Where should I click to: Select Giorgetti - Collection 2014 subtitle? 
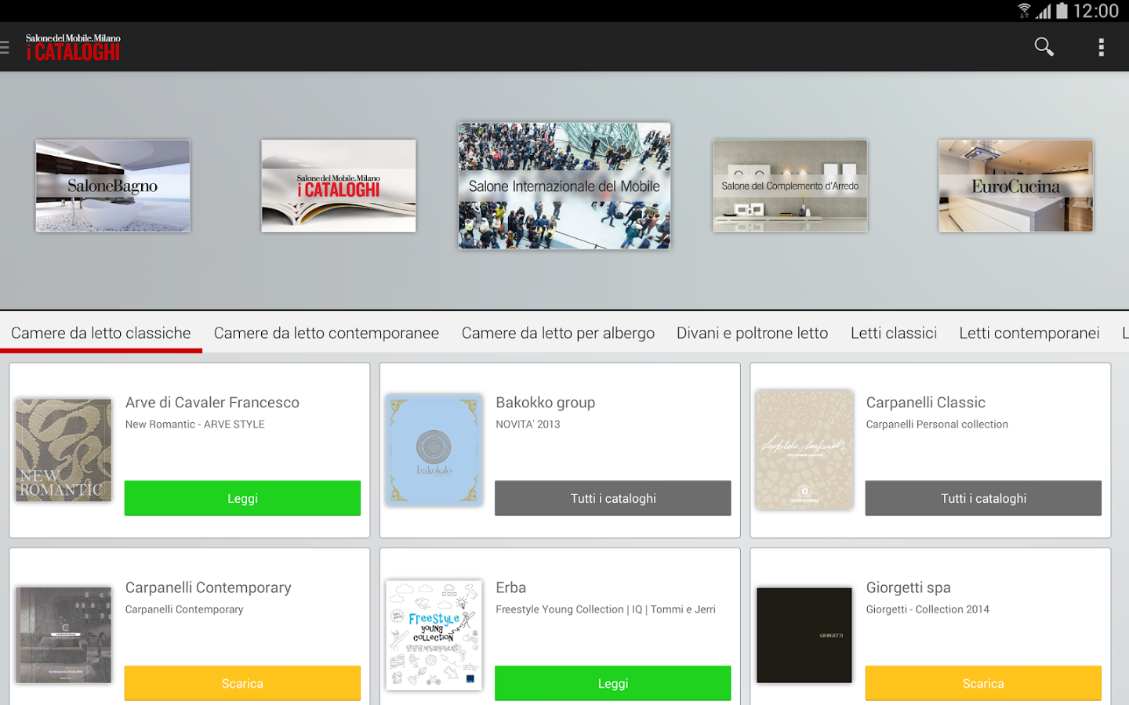(928, 609)
